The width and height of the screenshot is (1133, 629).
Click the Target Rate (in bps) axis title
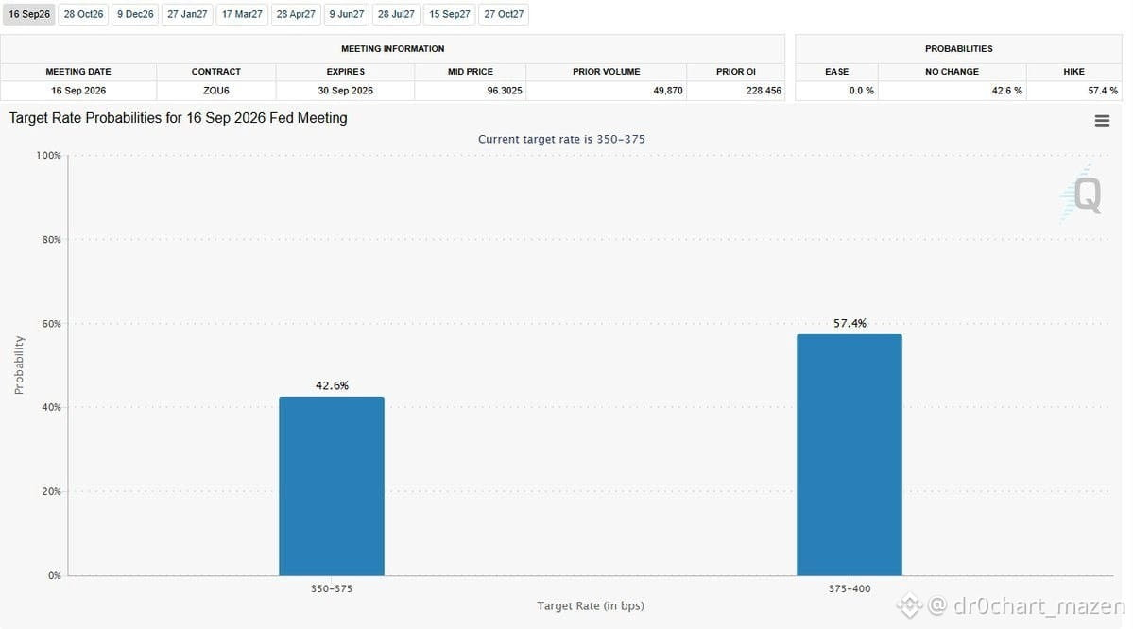pos(591,606)
